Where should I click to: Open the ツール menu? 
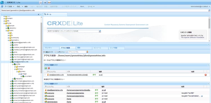[x=91, y=6]
